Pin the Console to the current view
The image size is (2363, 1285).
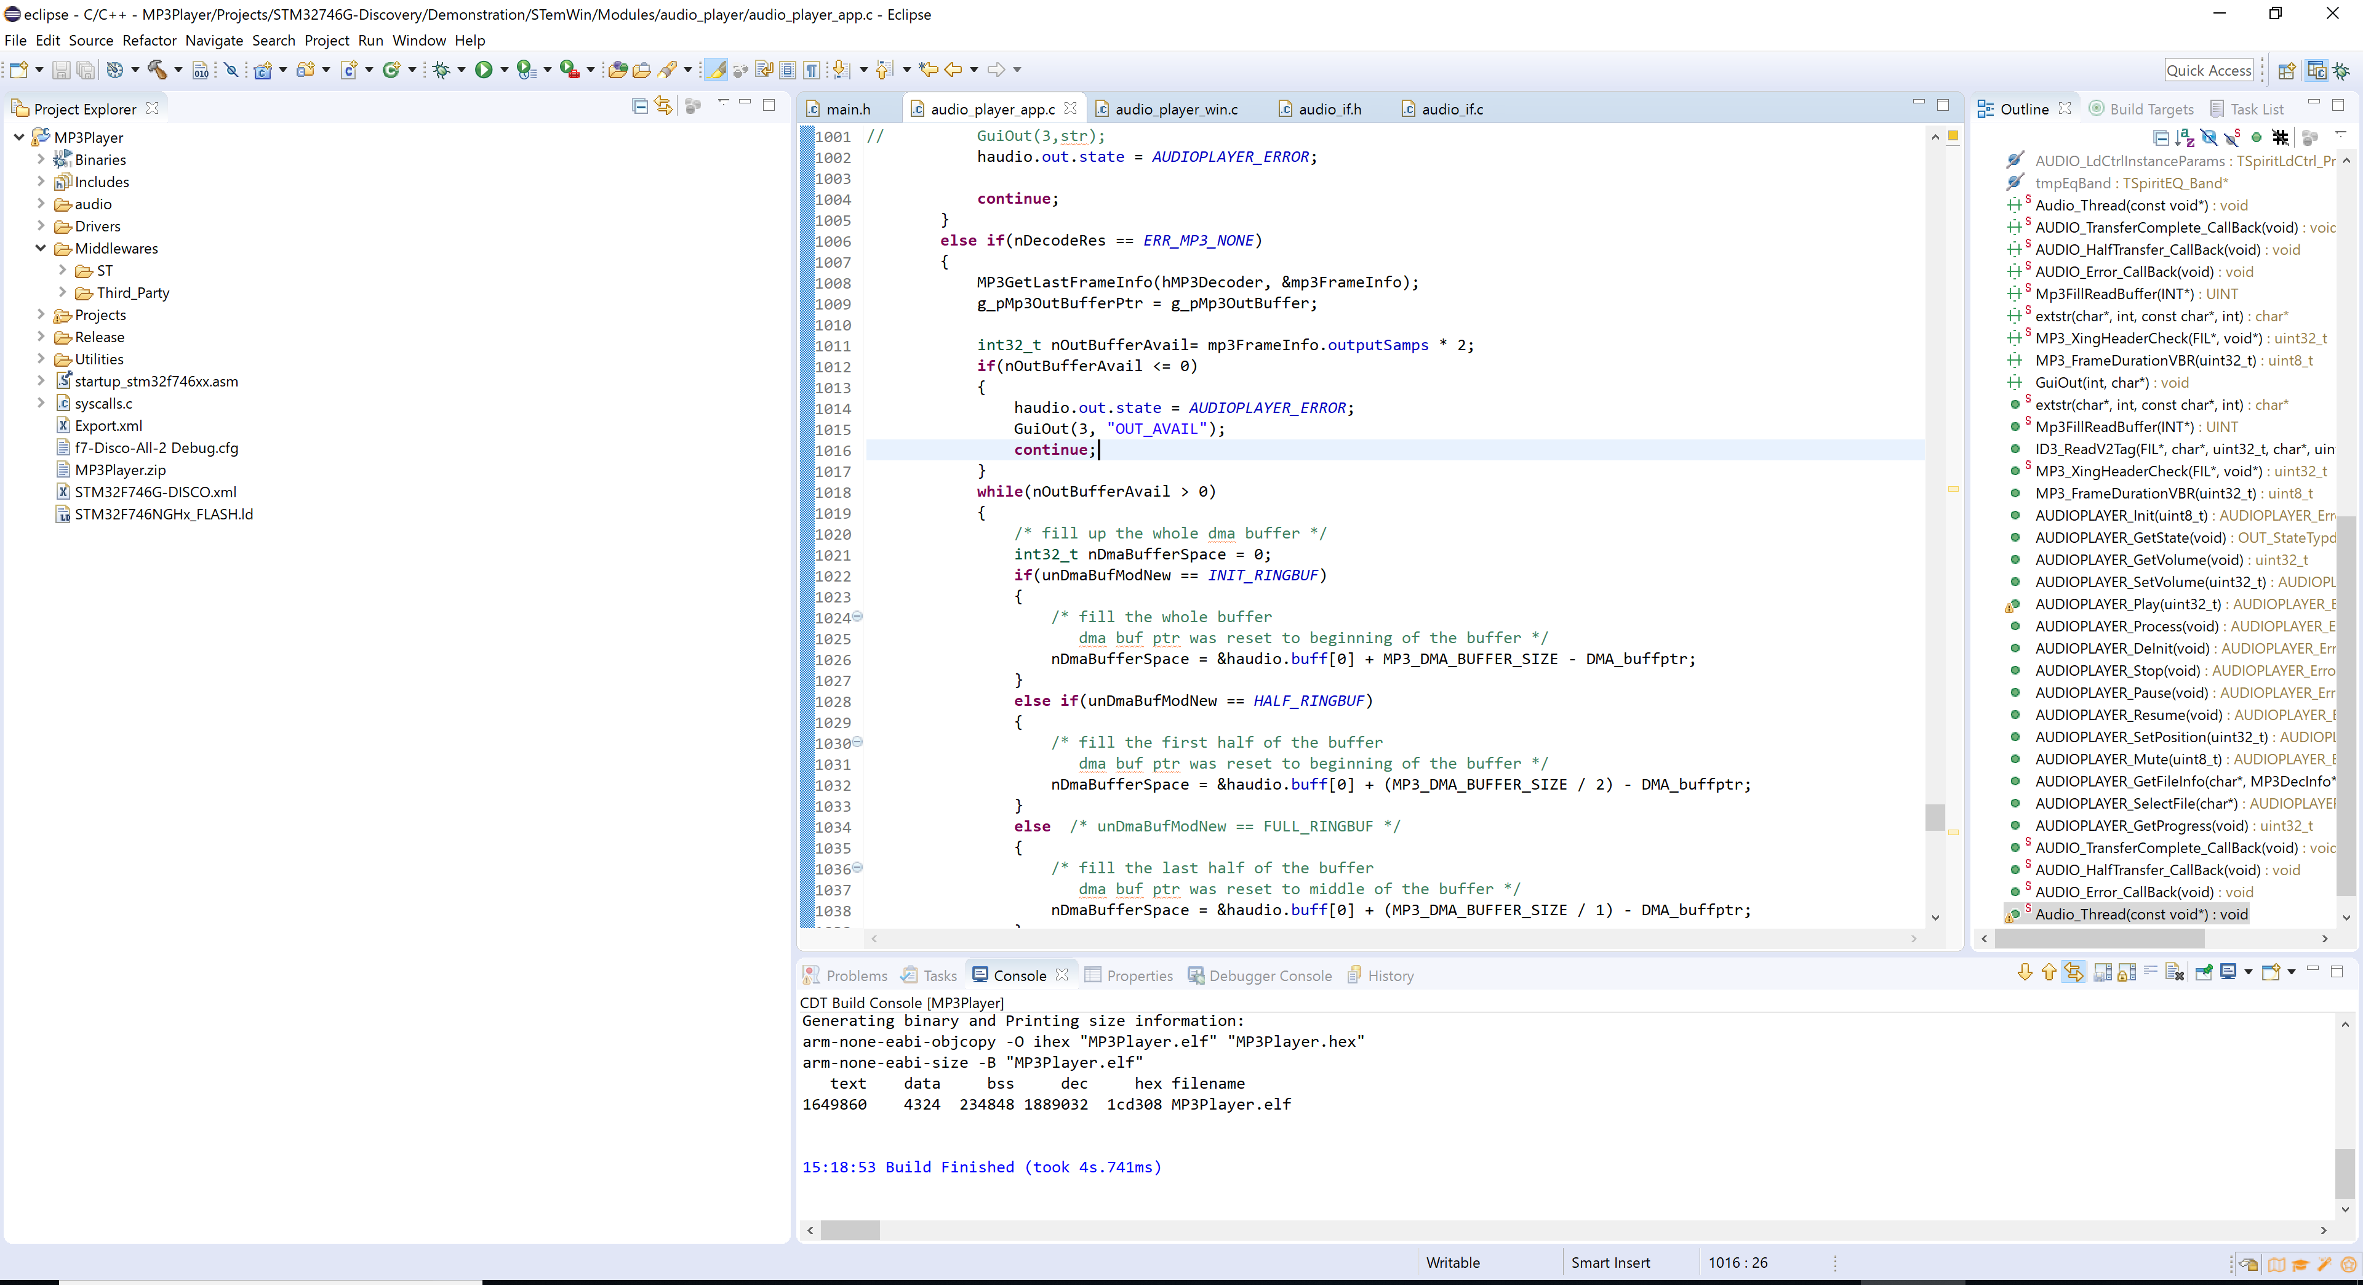pyautogui.click(x=2204, y=972)
